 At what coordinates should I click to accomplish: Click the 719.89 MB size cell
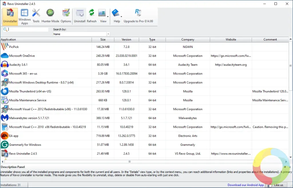click(x=103, y=136)
